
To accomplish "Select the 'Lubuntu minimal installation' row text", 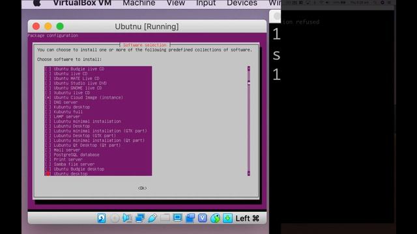I will [87, 122].
